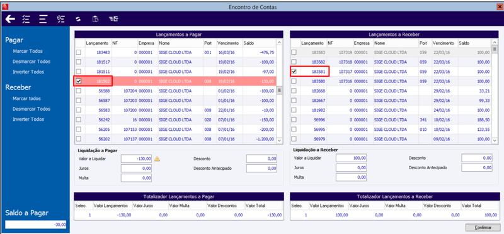Screen dimensions: 504x234
Task: Click NF cell 107204 in Lançamentos a Pagar
Action: (130, 91)
